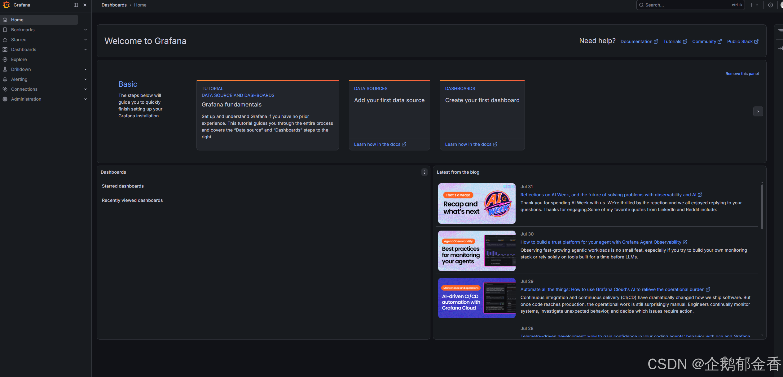Open the Help question-mark menu
The image size is (783, 377).
tap(770, 5)
